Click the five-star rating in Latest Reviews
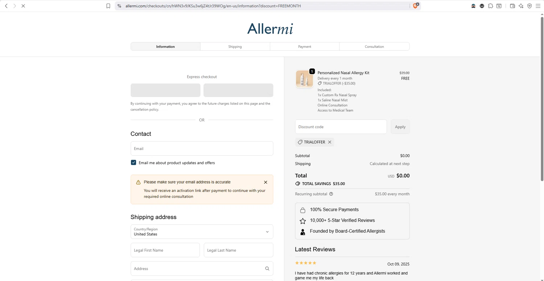 point(306,263)
